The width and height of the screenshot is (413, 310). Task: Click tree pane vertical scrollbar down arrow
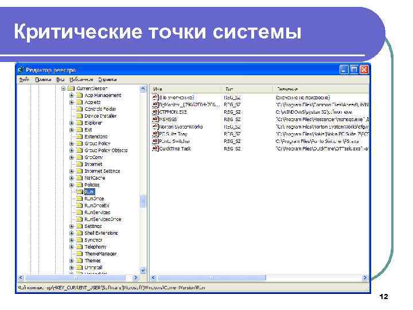pos(143,270)
